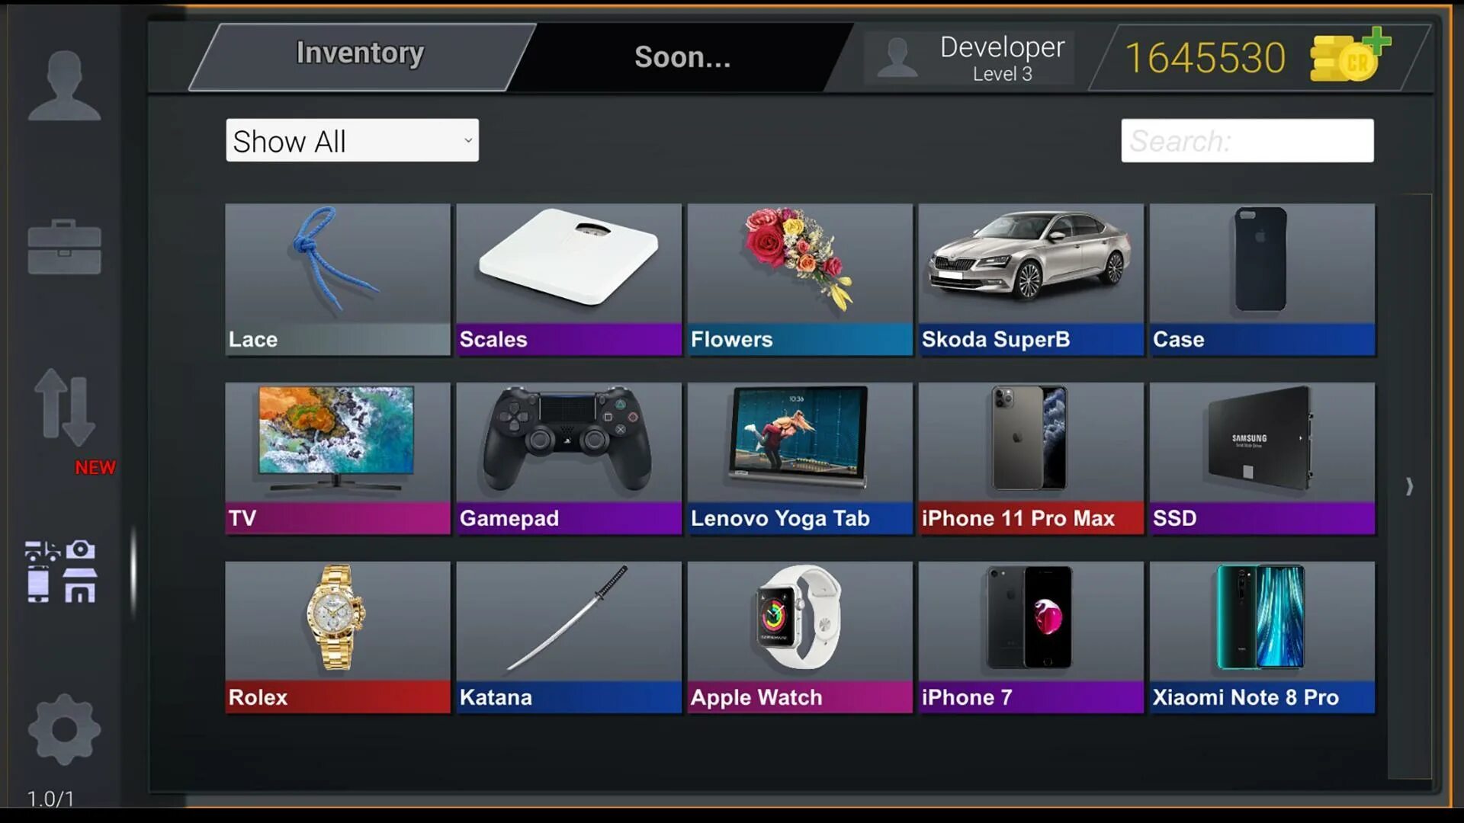Expand the next page arrow chevron
The width and height of the screenshot is (1464, 823).
pos(1410,486)
